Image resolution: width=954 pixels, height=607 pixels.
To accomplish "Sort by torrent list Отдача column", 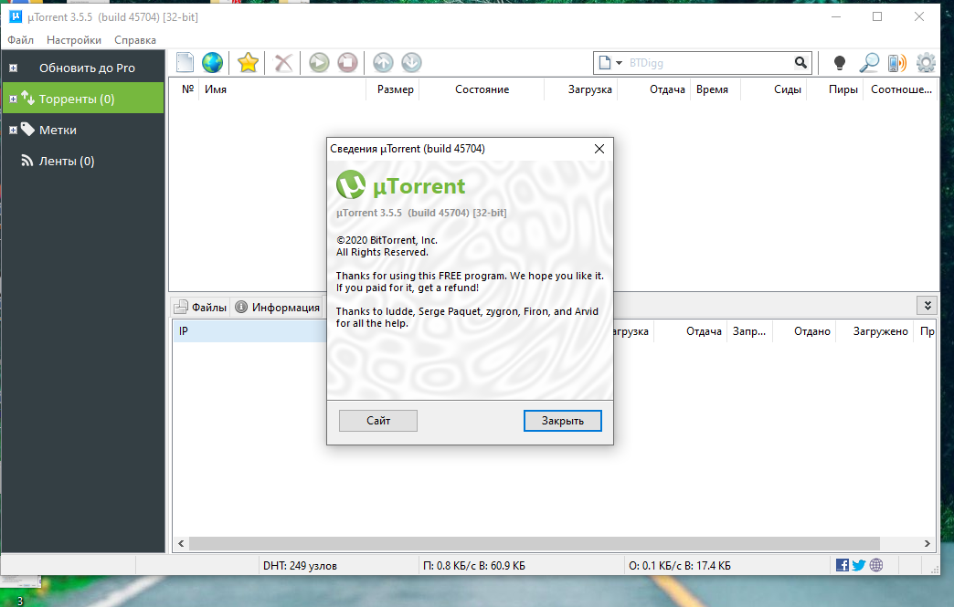I will 654,89.
